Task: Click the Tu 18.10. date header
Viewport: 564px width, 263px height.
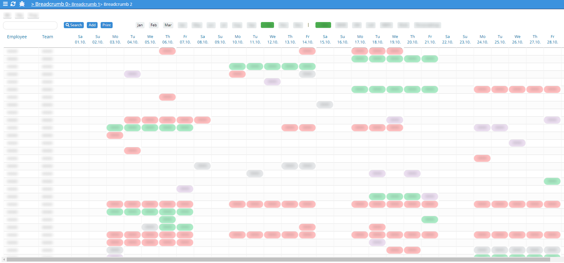Action: point(378,39)
